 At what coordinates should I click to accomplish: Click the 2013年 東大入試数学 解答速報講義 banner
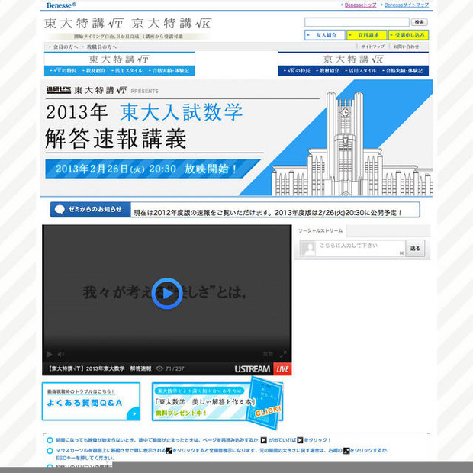236,138
